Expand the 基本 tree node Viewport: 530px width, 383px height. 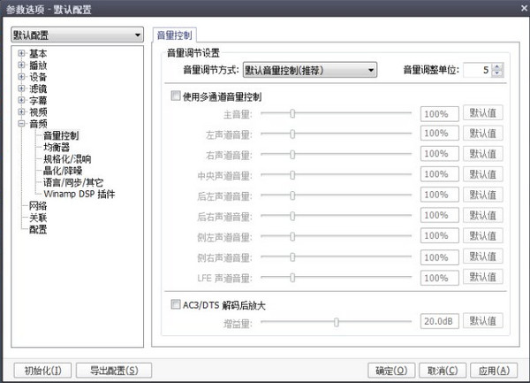point(21,53)
